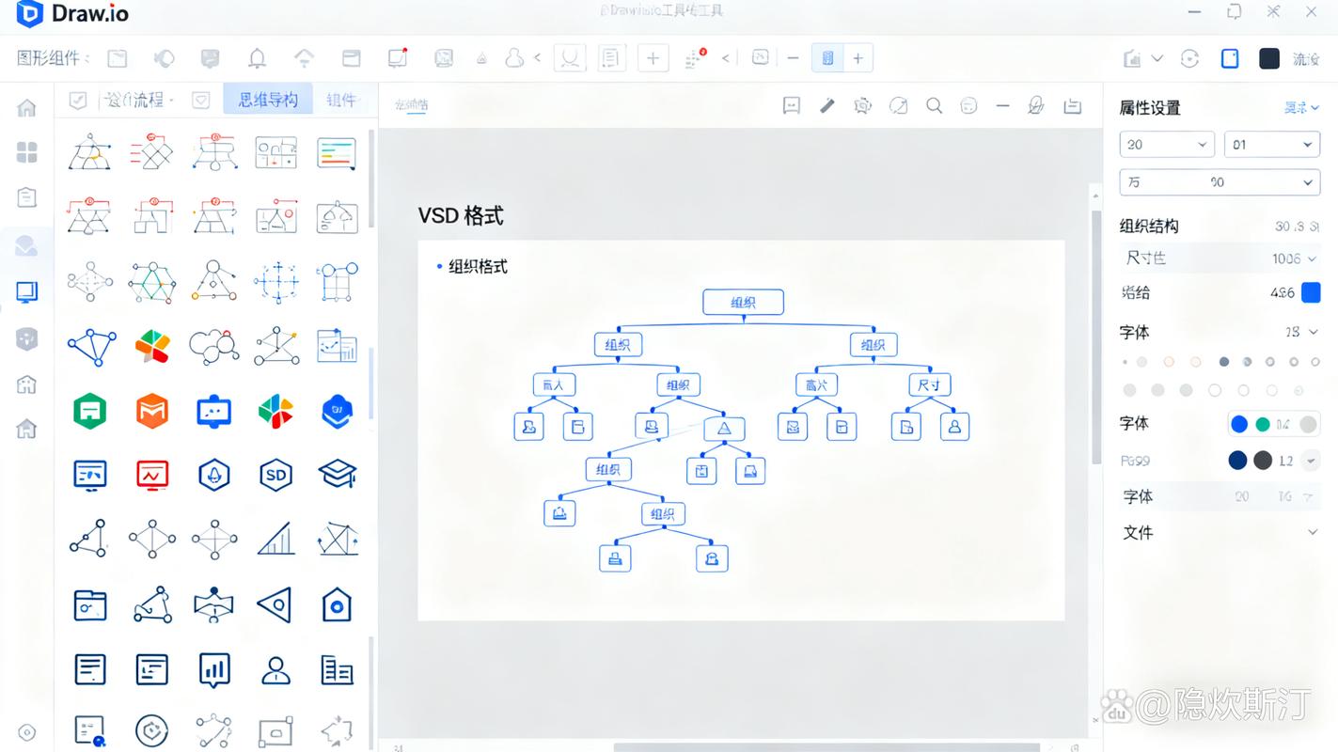The width and height of the screenshot is (1338, 752).
Task: Click the 组织格式 bullet heading
Action: 478,267
